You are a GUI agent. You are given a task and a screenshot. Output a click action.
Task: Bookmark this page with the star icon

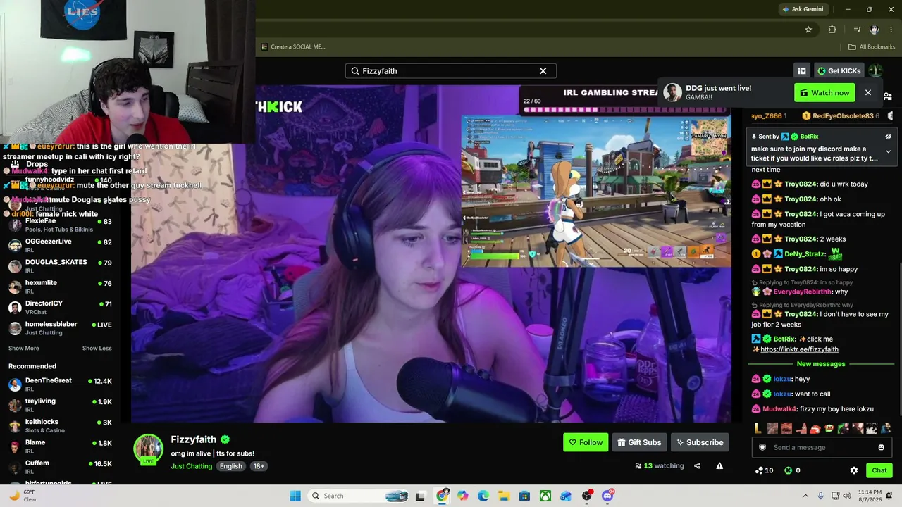tap(808, 30)
